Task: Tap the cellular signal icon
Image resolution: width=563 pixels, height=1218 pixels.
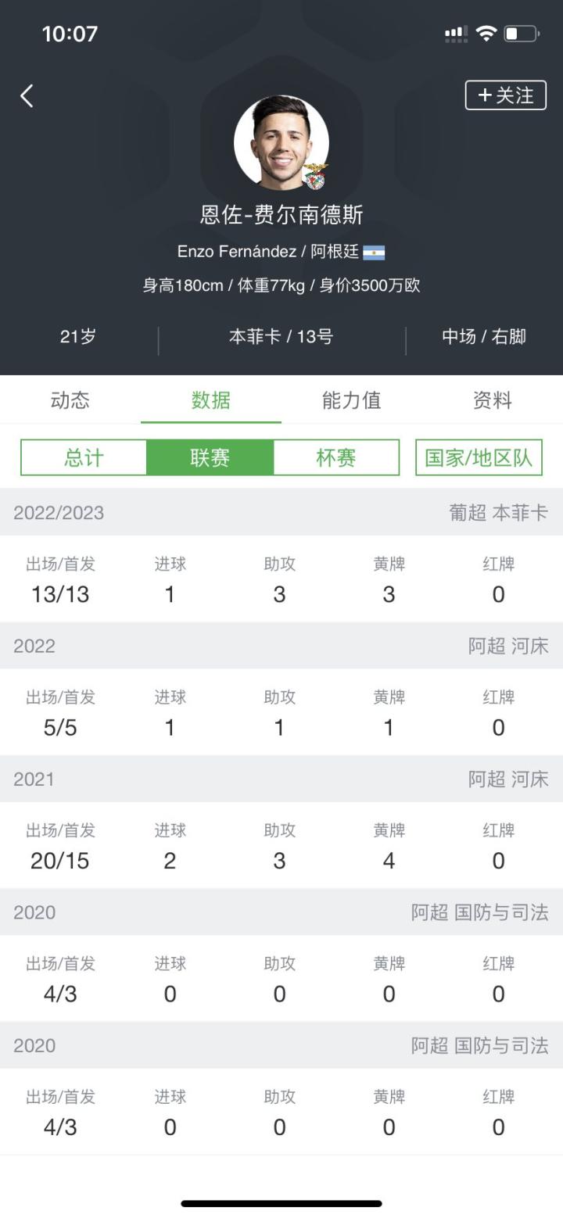Action: point(456,34)
